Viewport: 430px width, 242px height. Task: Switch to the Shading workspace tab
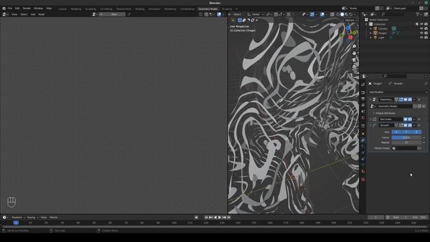(140, 9)
